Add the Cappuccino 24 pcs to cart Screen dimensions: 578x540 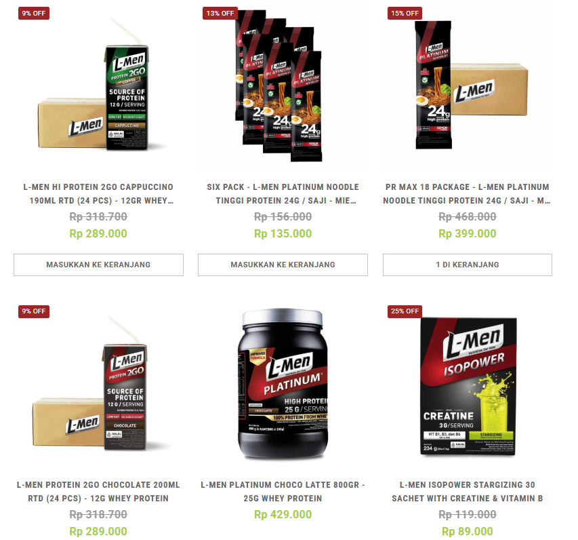[x=98, y=265]
